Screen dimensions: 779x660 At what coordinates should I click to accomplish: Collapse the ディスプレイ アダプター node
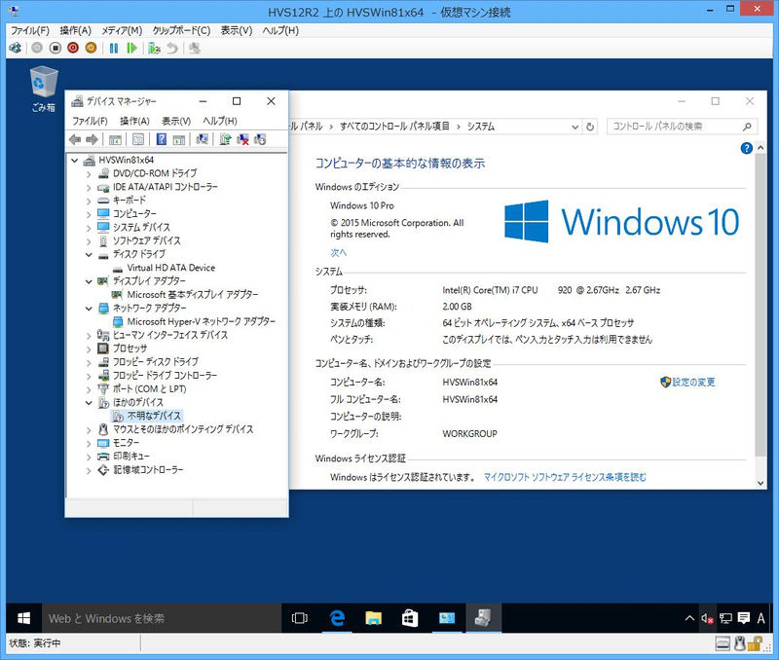(89, 281)
